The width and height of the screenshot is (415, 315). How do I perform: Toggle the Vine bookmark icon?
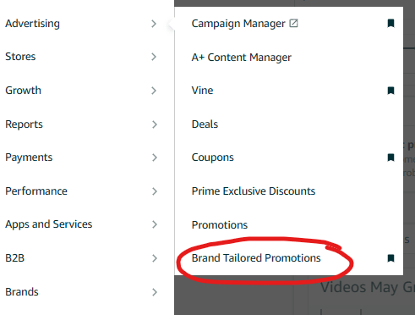390,91
